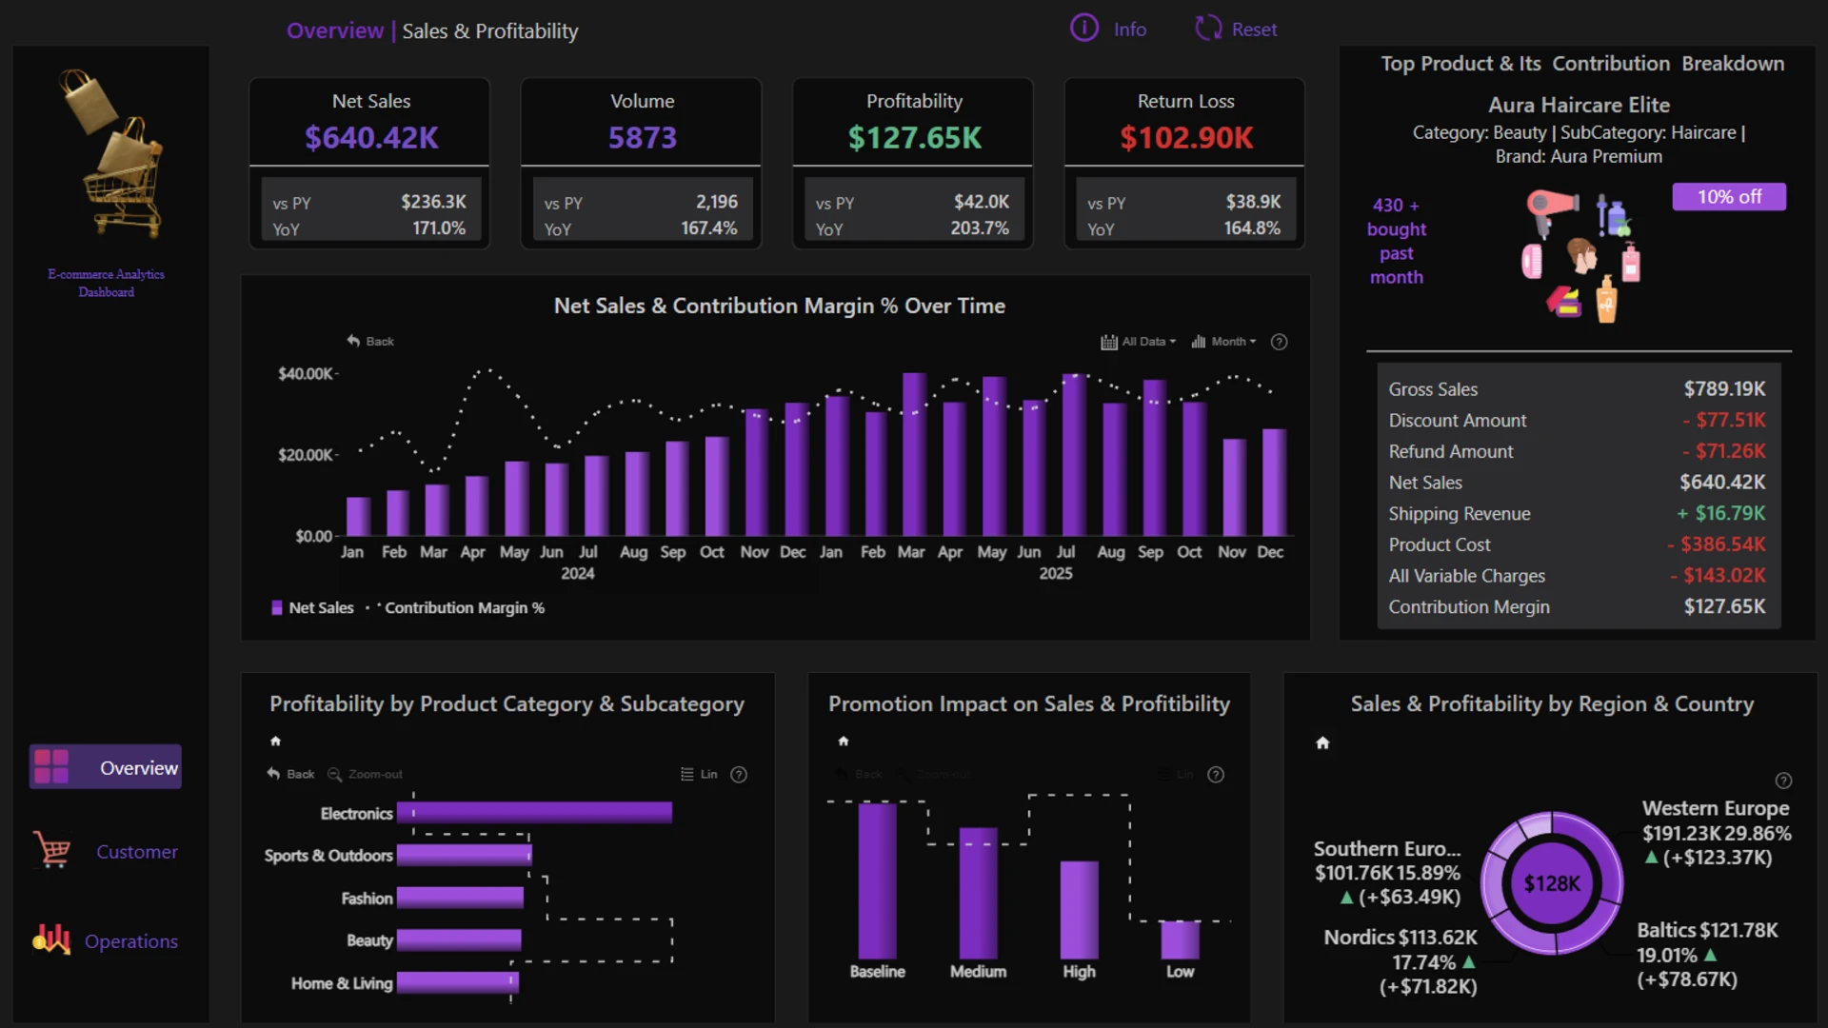This screenshot has width=1828, height=1028.
Task: Click Back in Profitability by Category chart
Action: [x=290, y=774]
